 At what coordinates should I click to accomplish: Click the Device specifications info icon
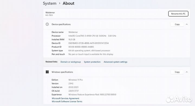click(x=47, y=24)
